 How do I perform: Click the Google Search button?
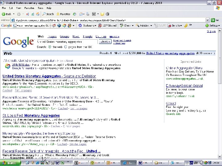point(105,41)
